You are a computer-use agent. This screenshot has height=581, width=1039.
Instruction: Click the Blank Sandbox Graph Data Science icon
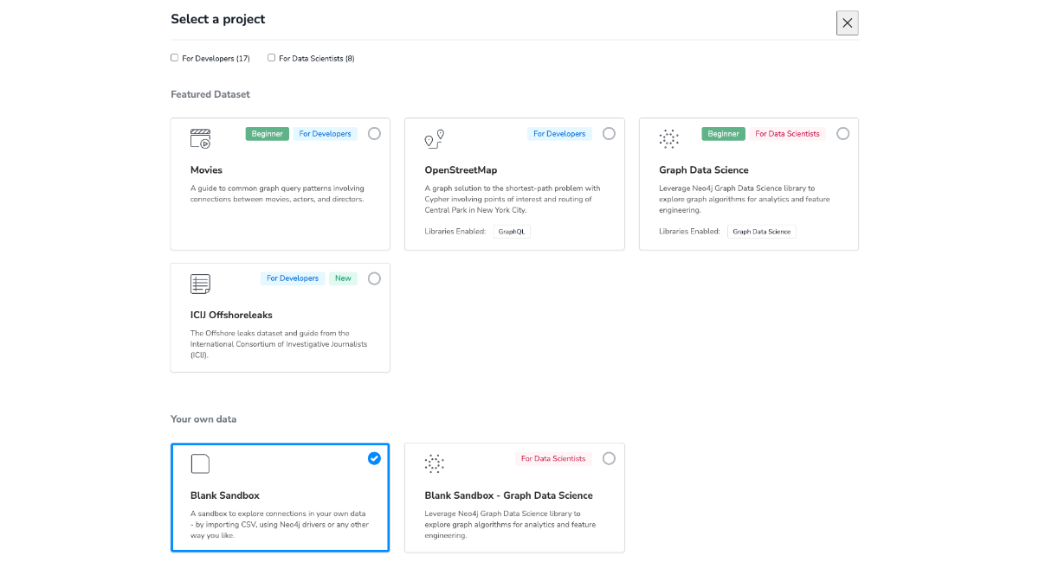tap(434, 464)
